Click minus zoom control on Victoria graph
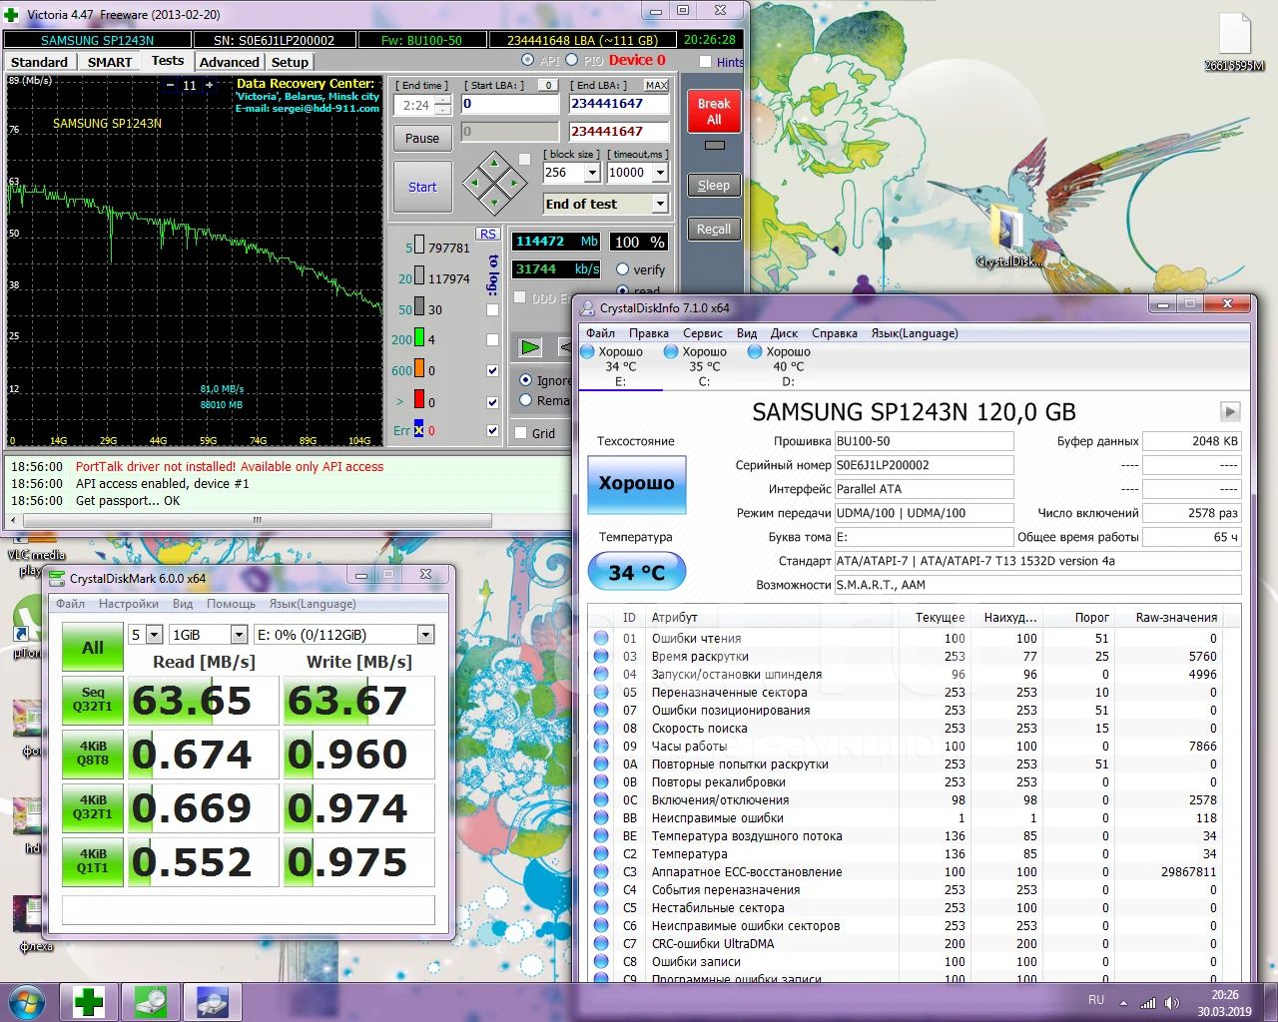Viewport: 1278px width, 1022px height. [171, 86]
